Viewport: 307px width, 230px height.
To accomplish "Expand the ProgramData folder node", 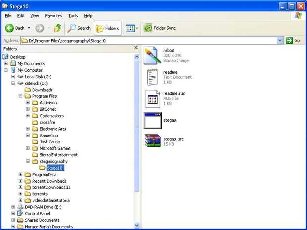I will 21,174.
